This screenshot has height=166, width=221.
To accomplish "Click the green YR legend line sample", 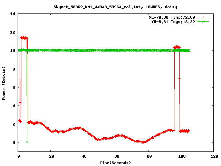I will pyautogui.click(x=203, y=21).
